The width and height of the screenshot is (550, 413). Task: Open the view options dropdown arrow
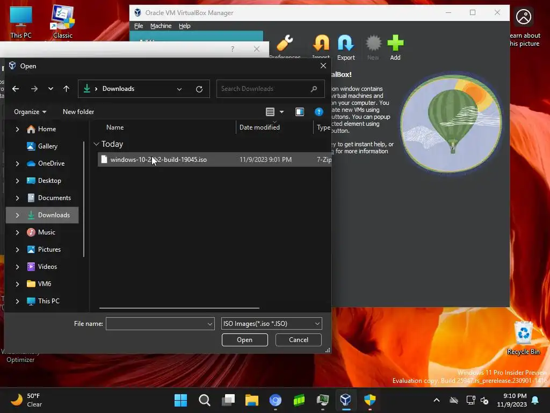[281, 112]
